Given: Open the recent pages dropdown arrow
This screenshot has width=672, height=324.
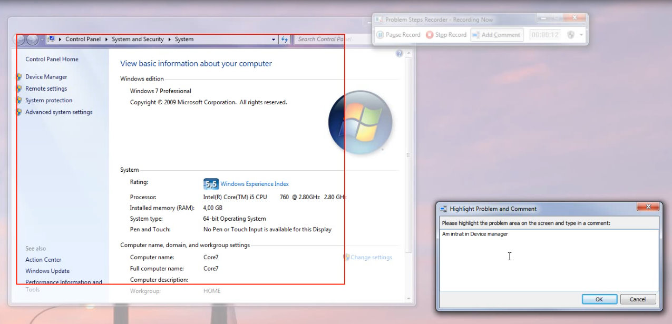Looking at the screenshot, I should pyautogui.click(x=42, y=40).
